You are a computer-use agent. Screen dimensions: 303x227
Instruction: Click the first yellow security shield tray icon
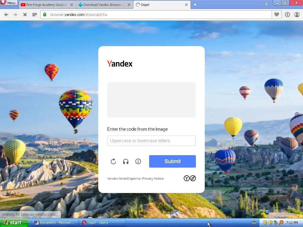point(265,223)
